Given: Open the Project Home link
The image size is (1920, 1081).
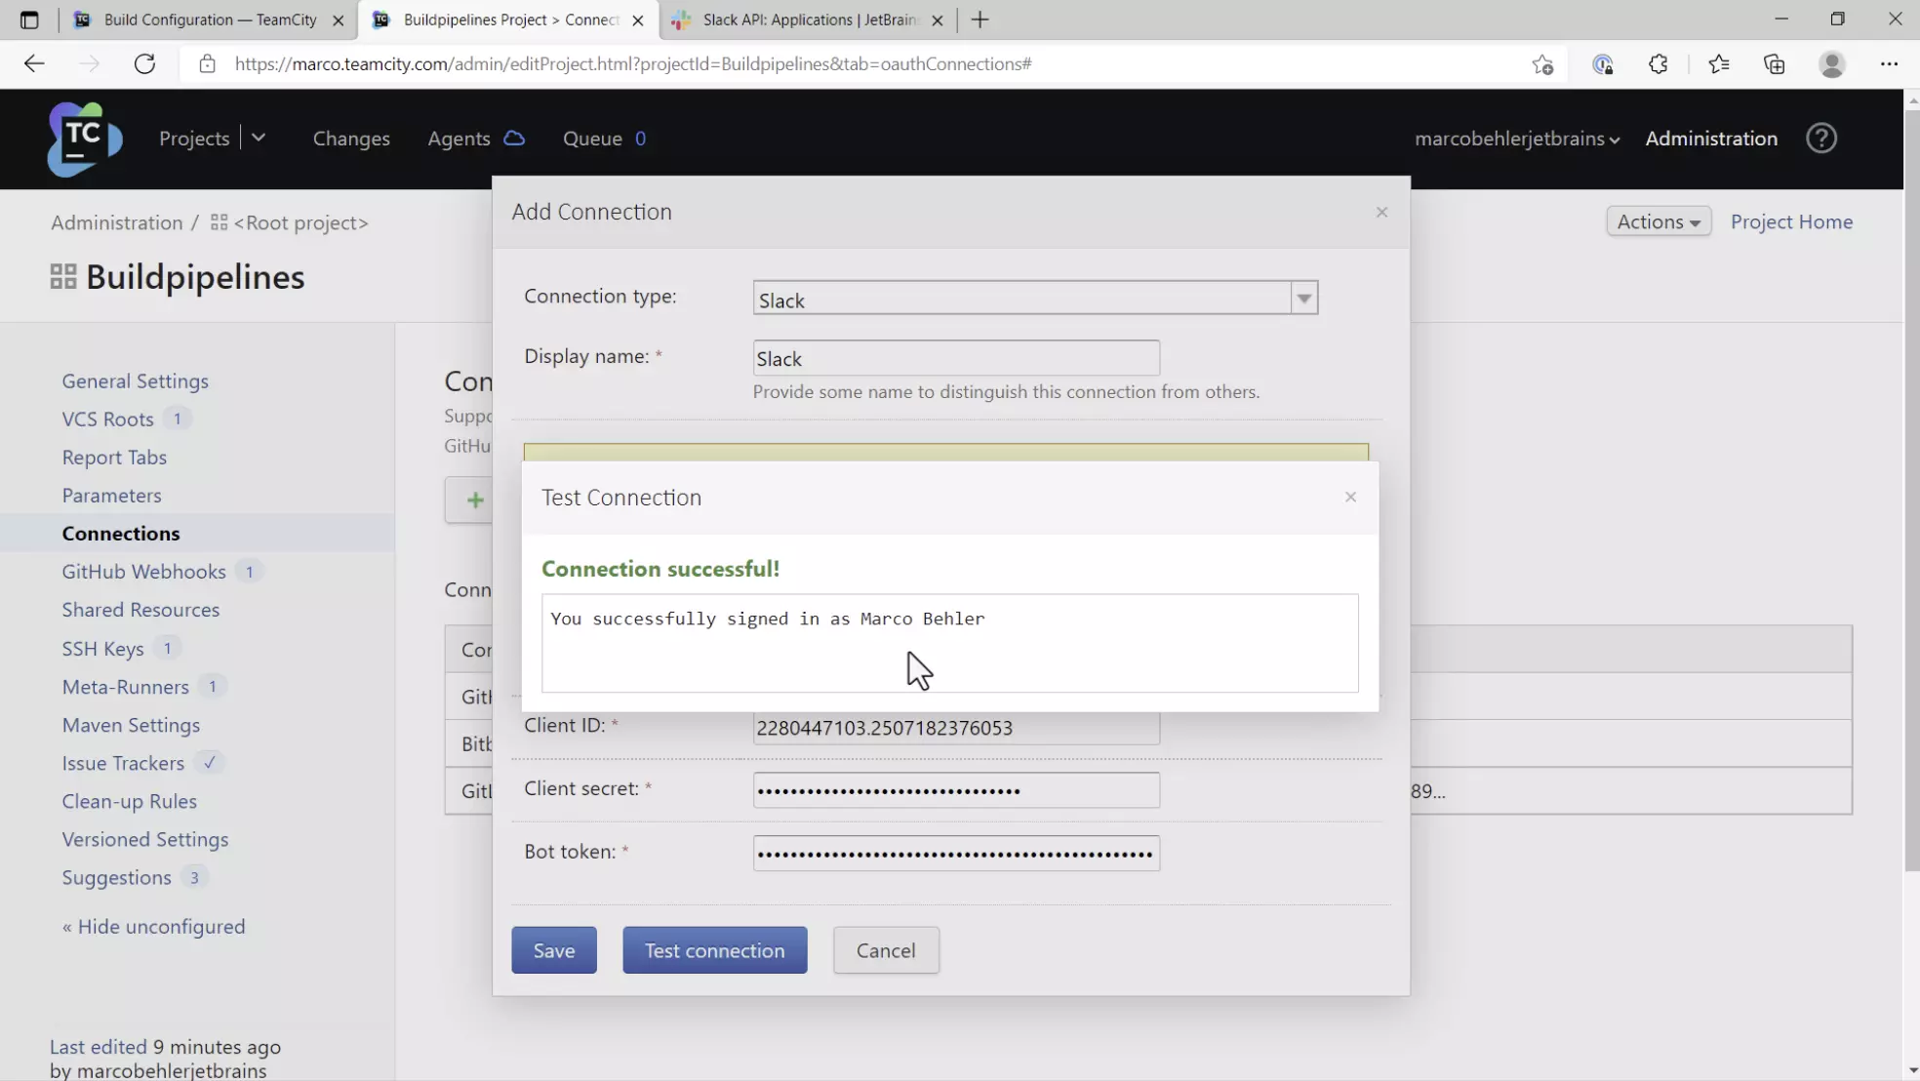Looking at the screenshot, I should click(x=1791, y=221).
